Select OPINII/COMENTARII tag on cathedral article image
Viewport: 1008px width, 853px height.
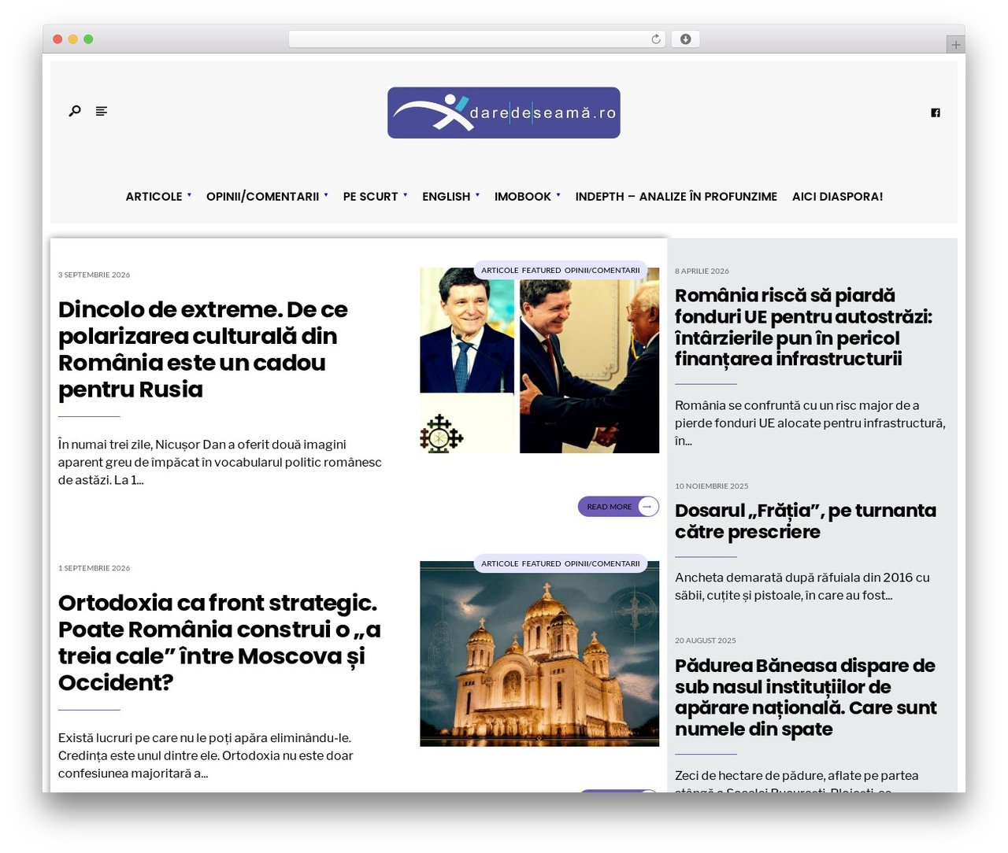pos(602,564)
